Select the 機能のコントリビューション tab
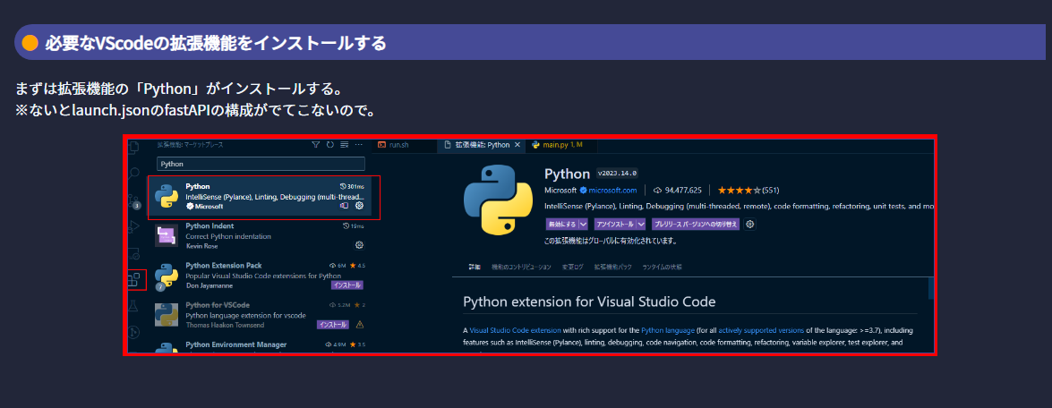 [x=521, y=267]
